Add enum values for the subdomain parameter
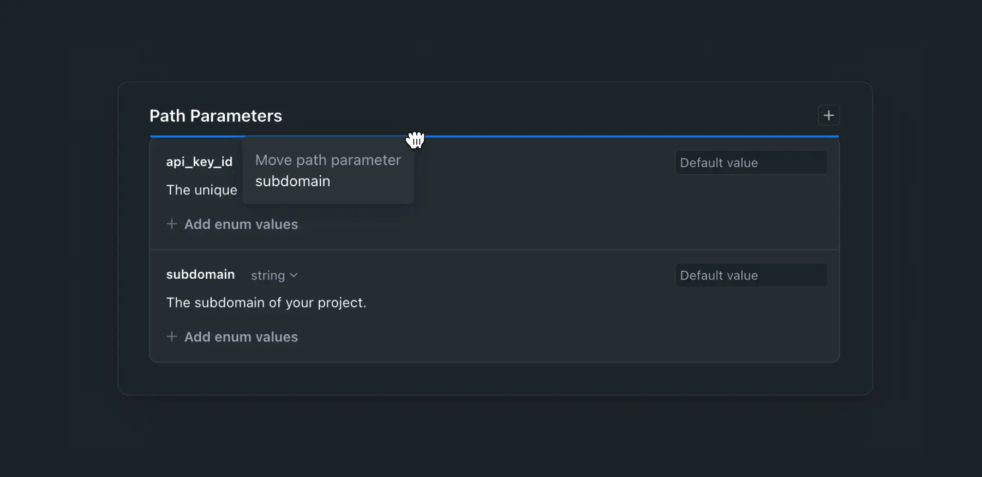This screenshot has width=982, height=477. coord(232,337)
